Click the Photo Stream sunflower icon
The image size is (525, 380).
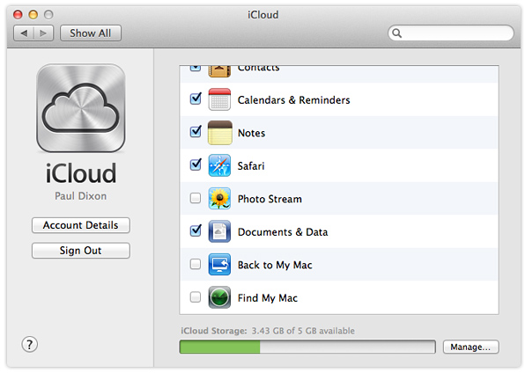pos(219,198)
